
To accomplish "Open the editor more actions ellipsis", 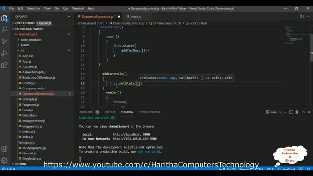I will pos(308,16).
